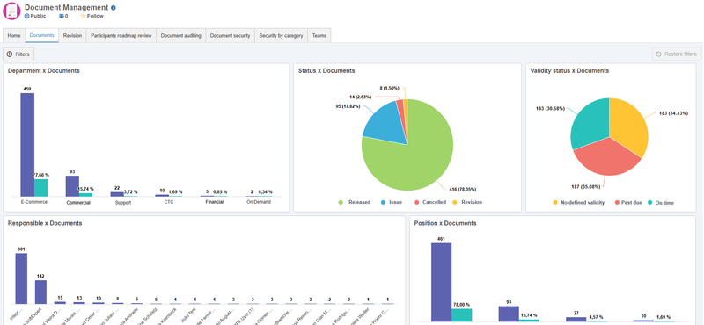Click the Follow star icon
The image size is (704, 325).
coord(83,16)
